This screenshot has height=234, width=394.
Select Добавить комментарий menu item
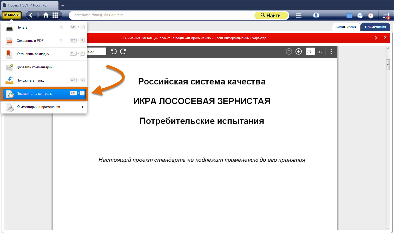click(x=44, y=67)
